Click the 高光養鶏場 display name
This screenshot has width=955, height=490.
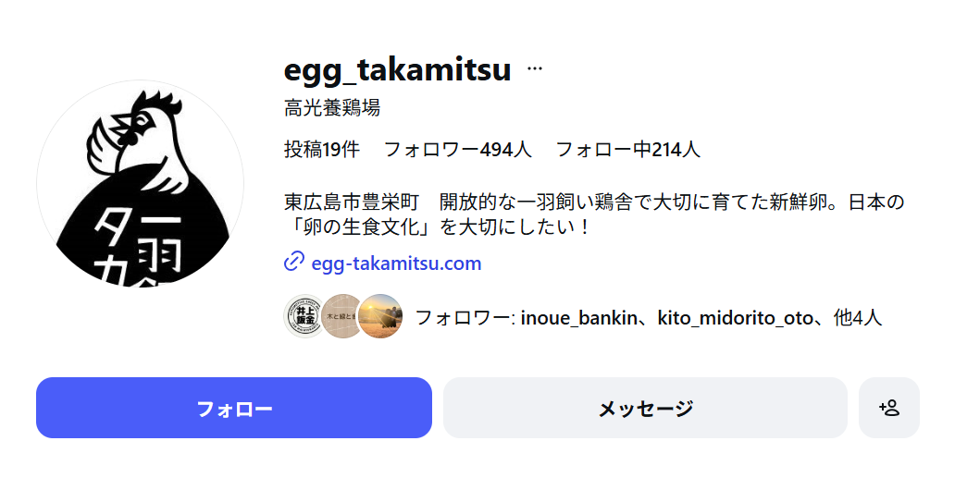click(332, 108)
